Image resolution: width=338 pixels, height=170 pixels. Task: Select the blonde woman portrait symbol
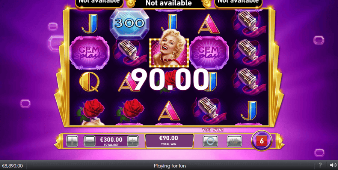169,49
